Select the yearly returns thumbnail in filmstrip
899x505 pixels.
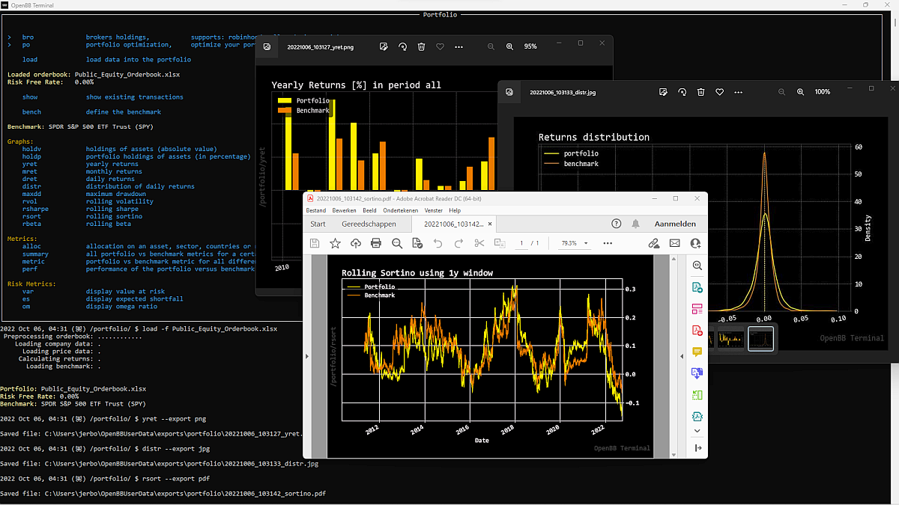tap(731, 339)
